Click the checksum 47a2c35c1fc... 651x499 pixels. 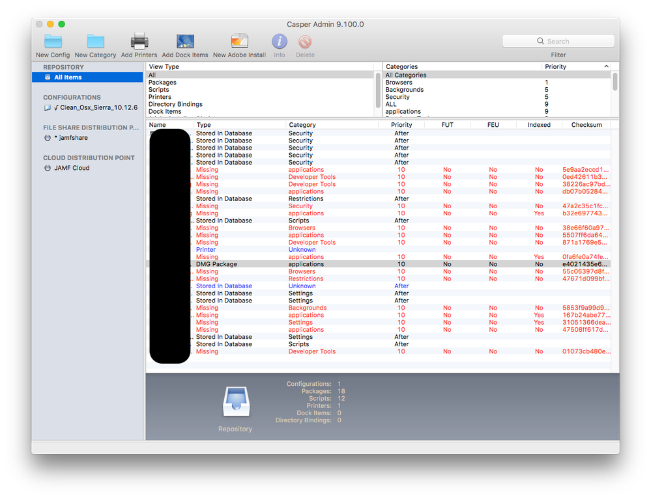pyautogui.click(x=585, y=206)
